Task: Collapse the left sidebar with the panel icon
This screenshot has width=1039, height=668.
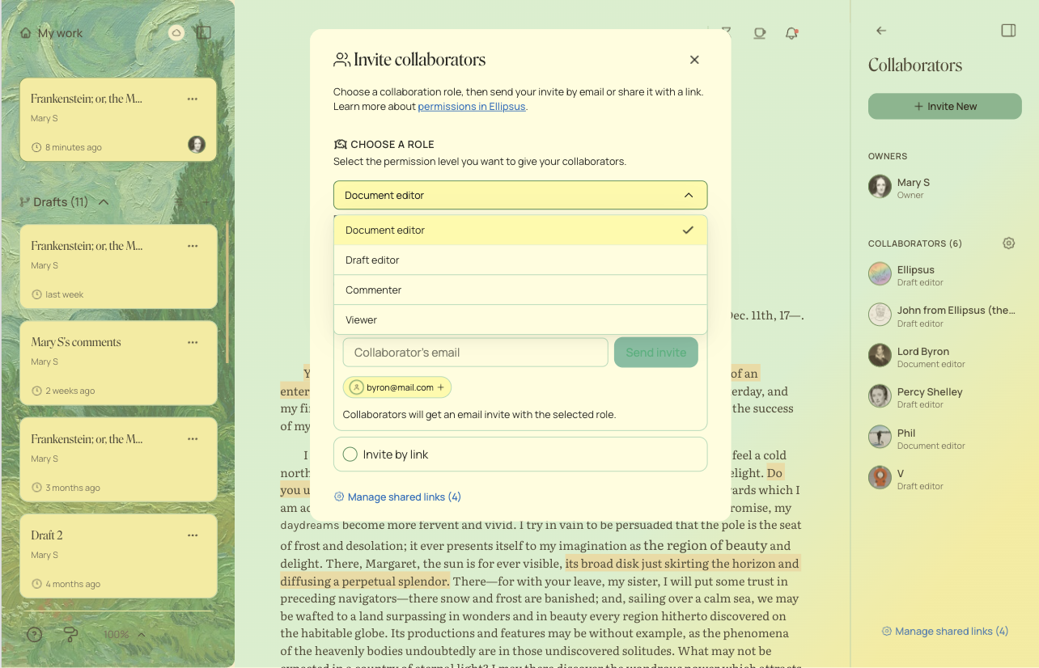Action: (x=204, y=32)
